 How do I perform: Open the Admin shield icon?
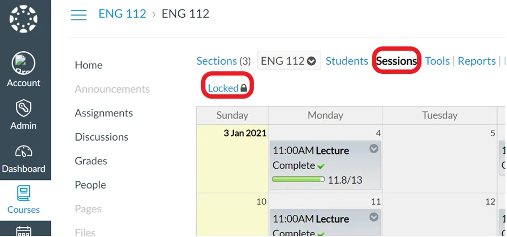pyautogui.click(x=23, y=108)
